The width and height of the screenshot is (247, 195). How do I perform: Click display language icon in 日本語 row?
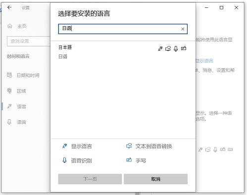click(x=160, y=49)
